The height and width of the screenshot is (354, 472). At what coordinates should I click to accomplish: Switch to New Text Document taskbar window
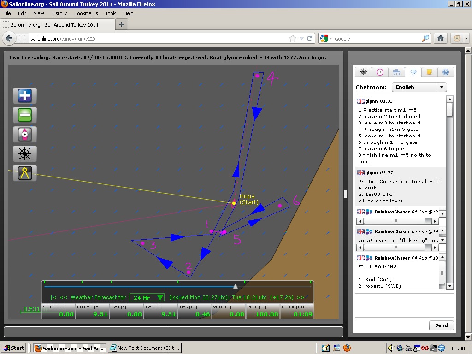[145, 348]
